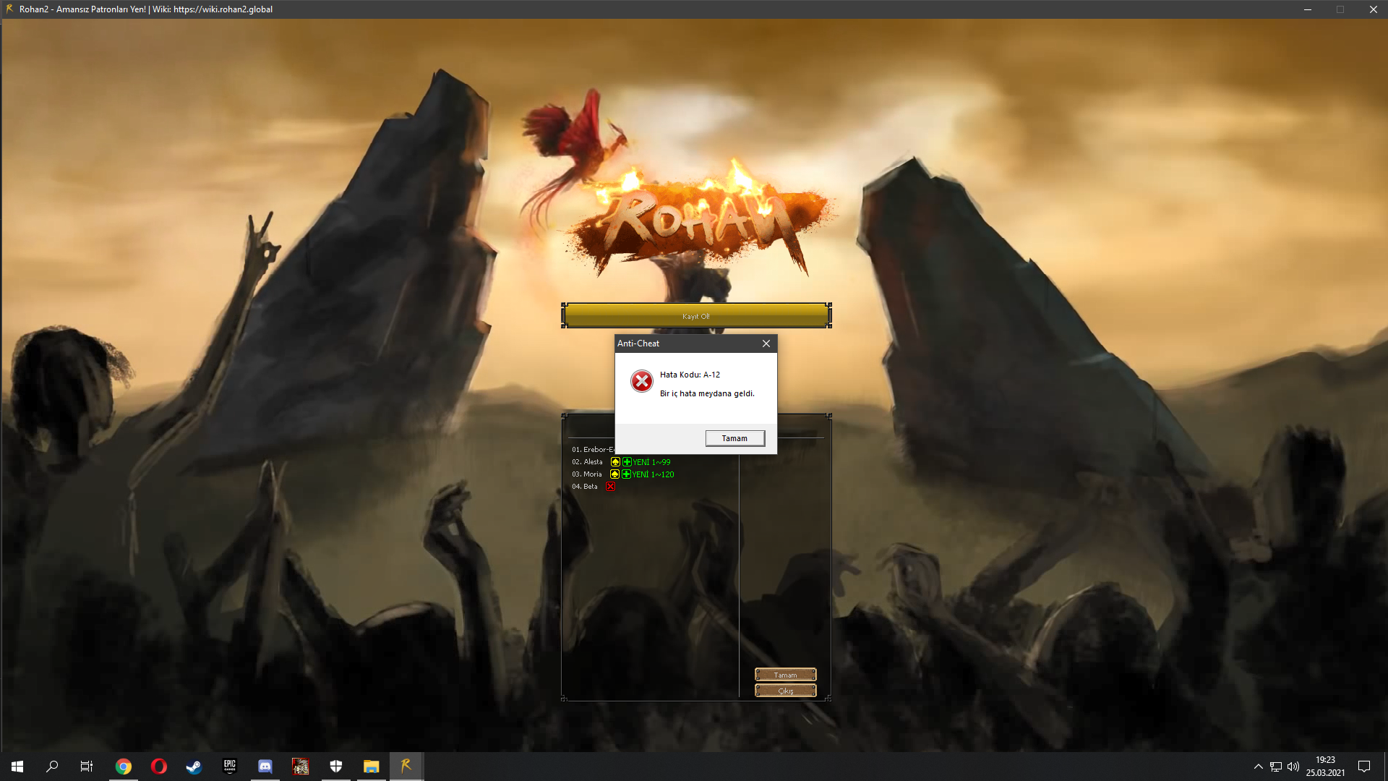Open the volume control in tray
The height and width of the screenshot is (781, 1388).
coord(1293,767)
